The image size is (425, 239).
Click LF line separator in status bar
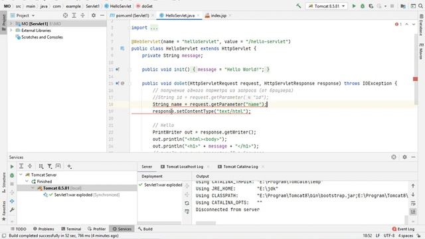coord(378,236)
